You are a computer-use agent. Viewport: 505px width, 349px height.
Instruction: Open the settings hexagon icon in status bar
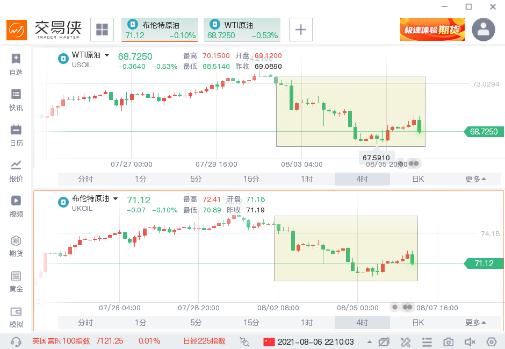click(491, 341)
